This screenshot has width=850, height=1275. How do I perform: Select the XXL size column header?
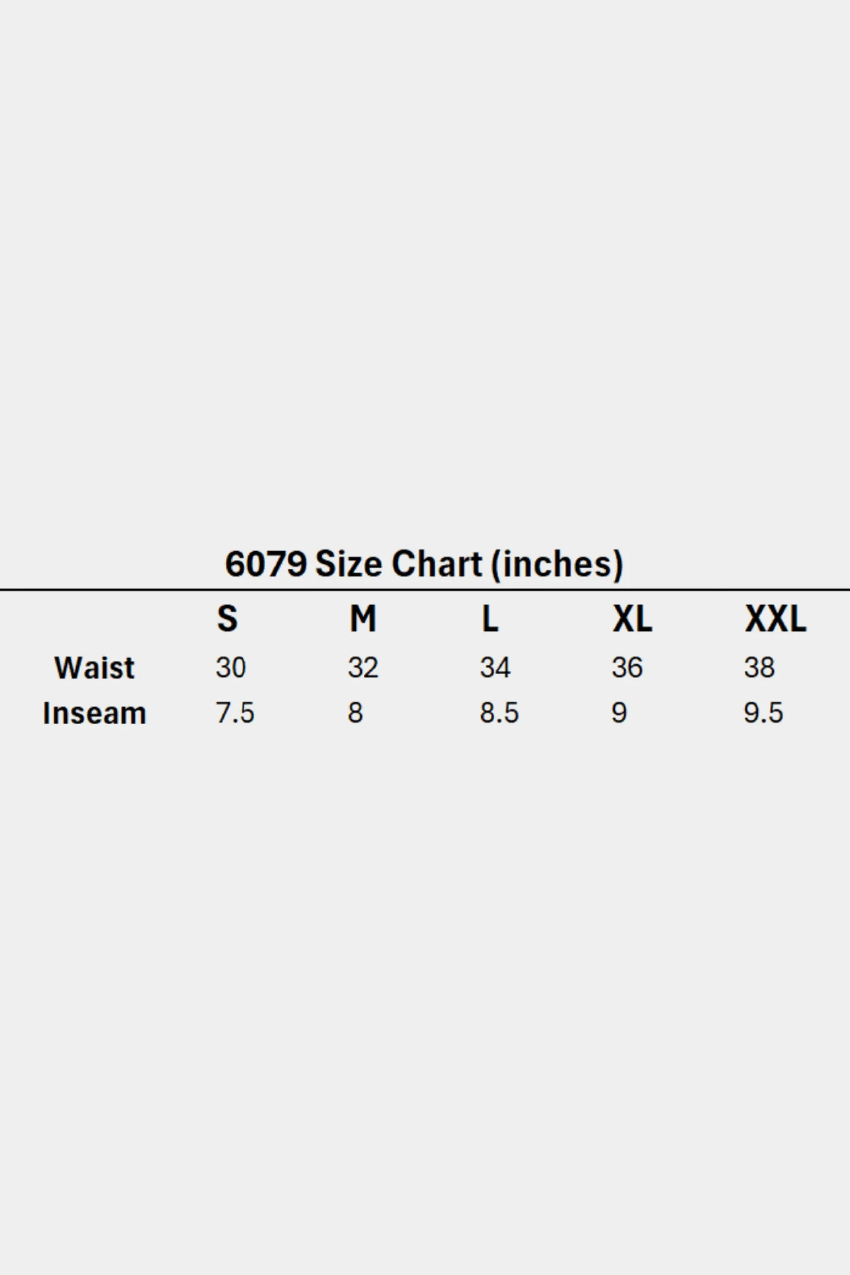pos(776,618)
